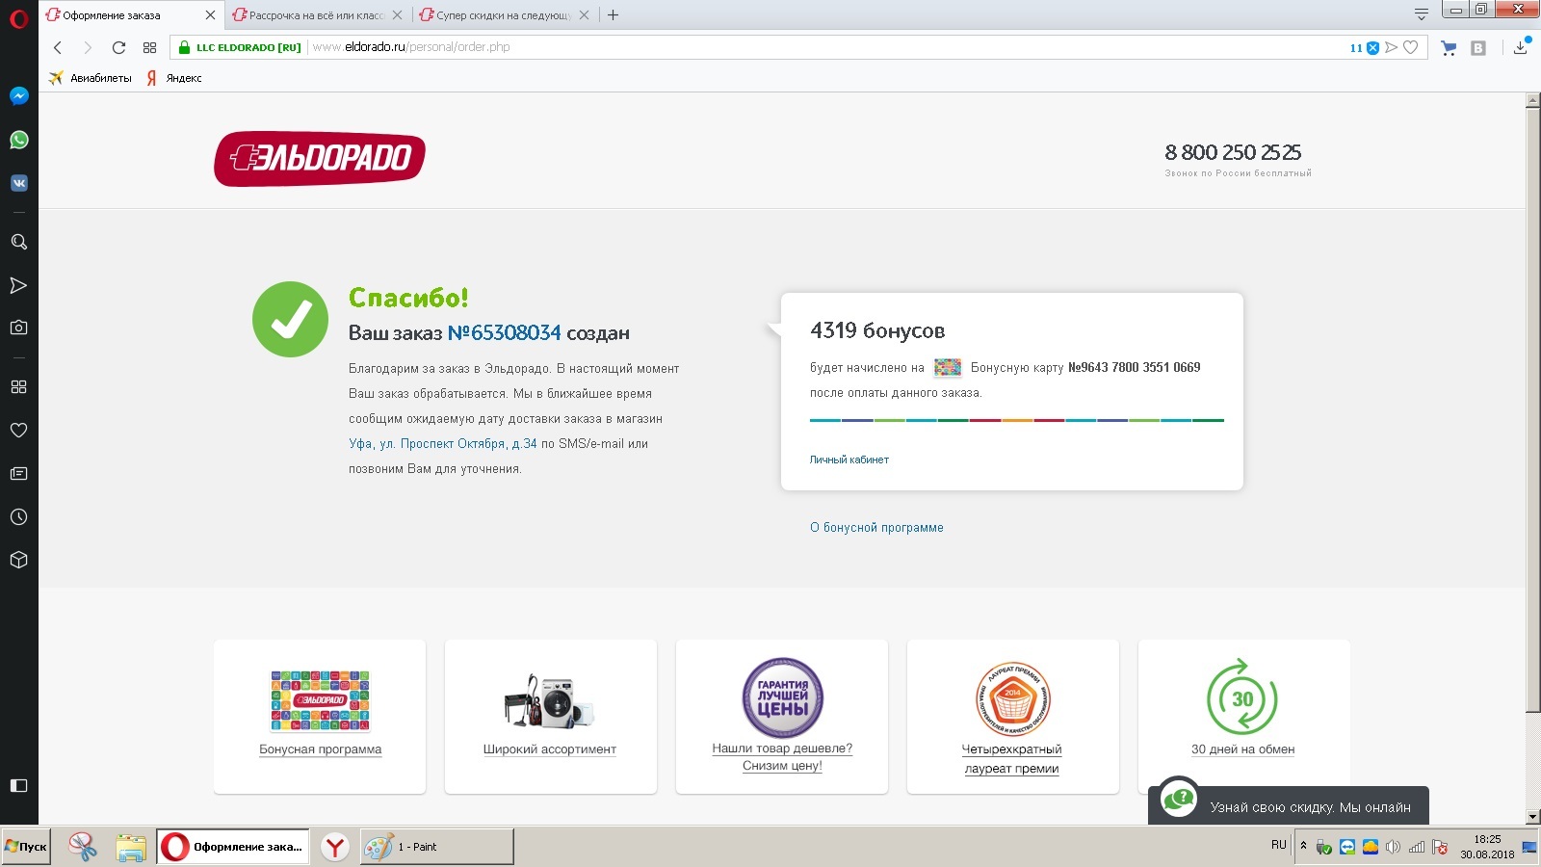Open volume speaker tray icon

tap(1393, 847)
